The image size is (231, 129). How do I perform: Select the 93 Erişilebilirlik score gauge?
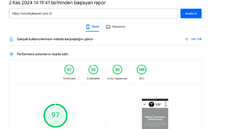click(93, 69)
